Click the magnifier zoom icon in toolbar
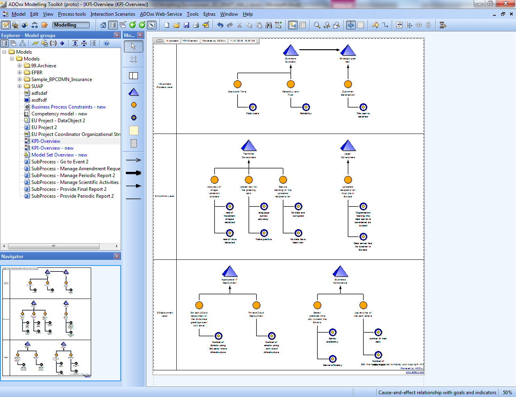This screenshot has height=397, width=516. tap(317, 25)
